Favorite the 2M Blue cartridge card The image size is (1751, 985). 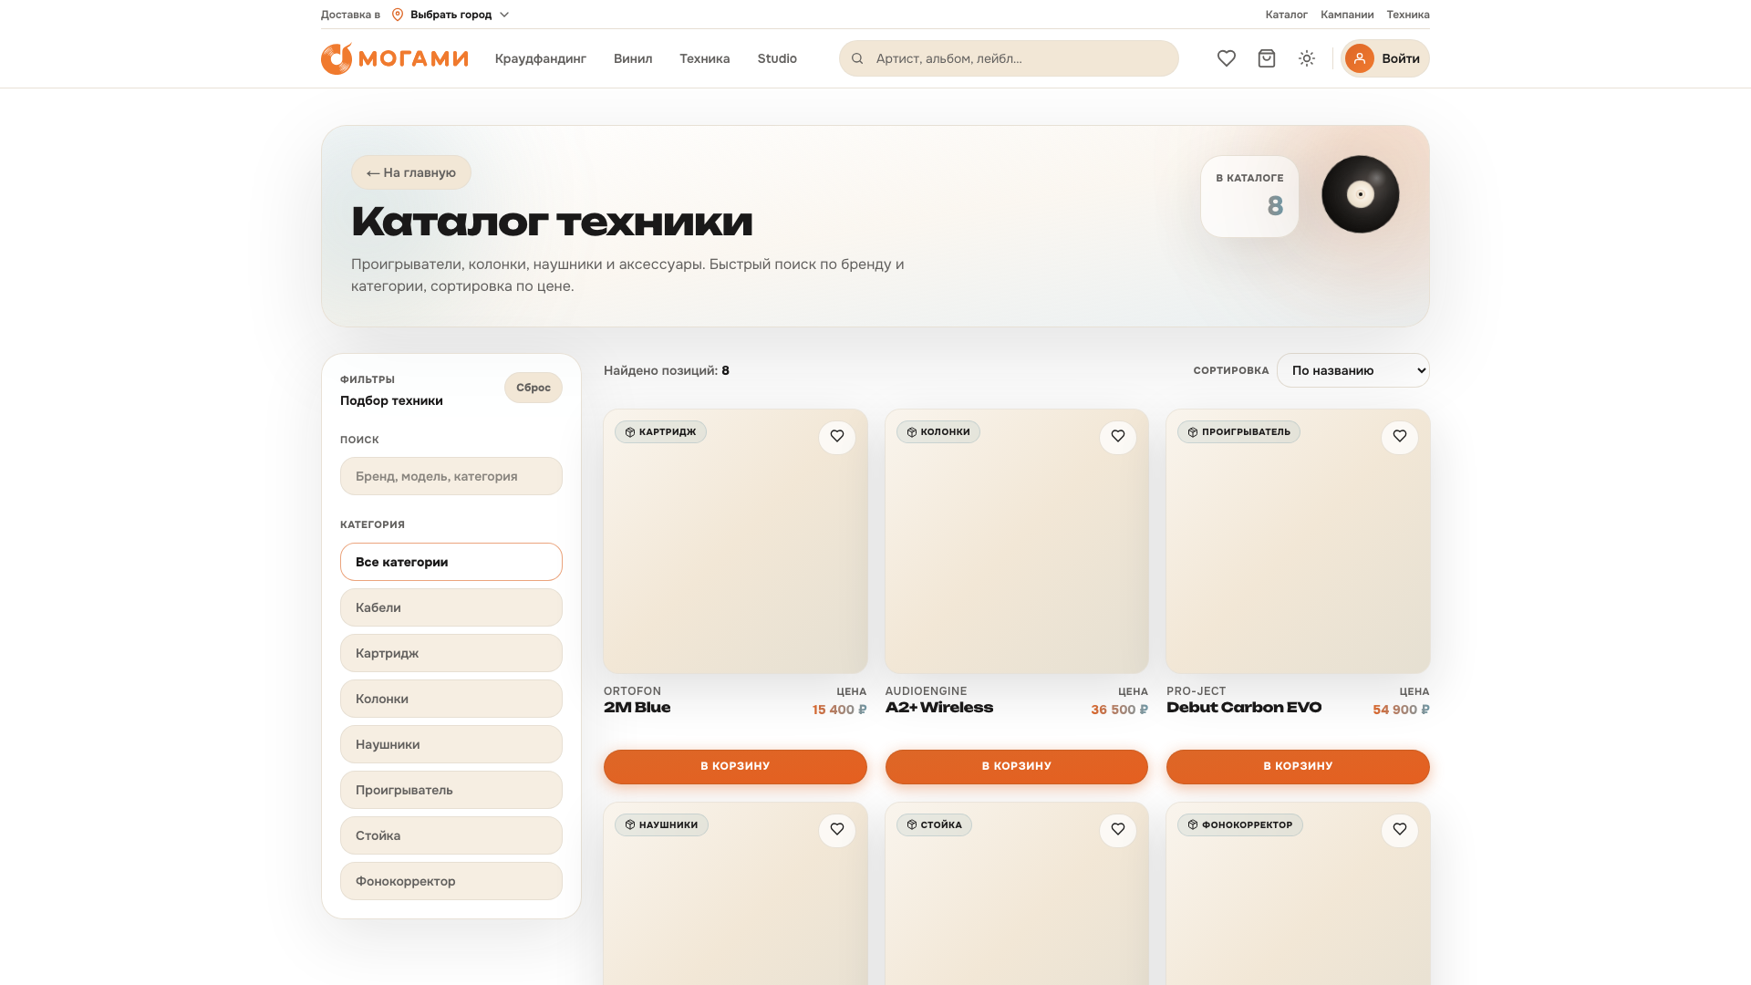(x=837, y=436)
